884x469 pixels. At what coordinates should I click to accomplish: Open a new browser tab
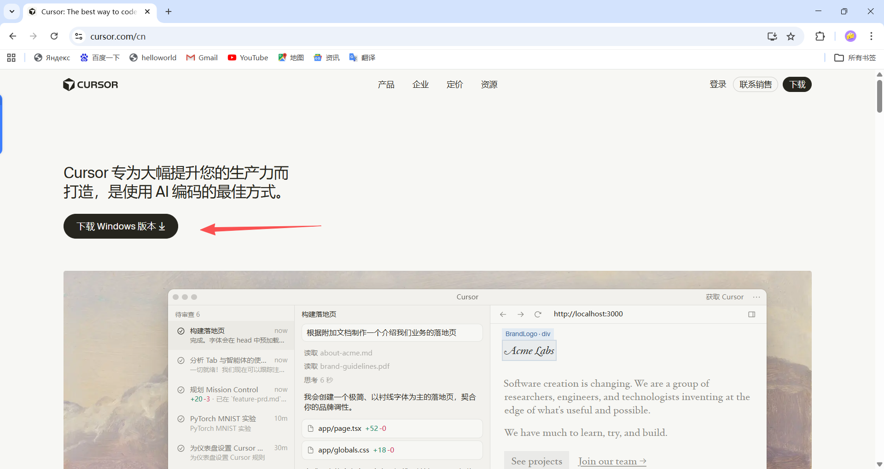(169, 11)
